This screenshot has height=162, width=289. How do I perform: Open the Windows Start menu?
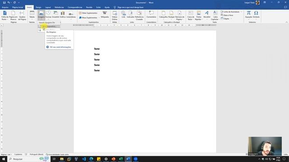(4, 159)
